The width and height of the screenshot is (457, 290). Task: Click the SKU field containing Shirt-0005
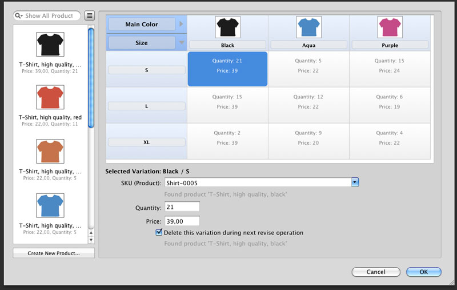point(258,182)
